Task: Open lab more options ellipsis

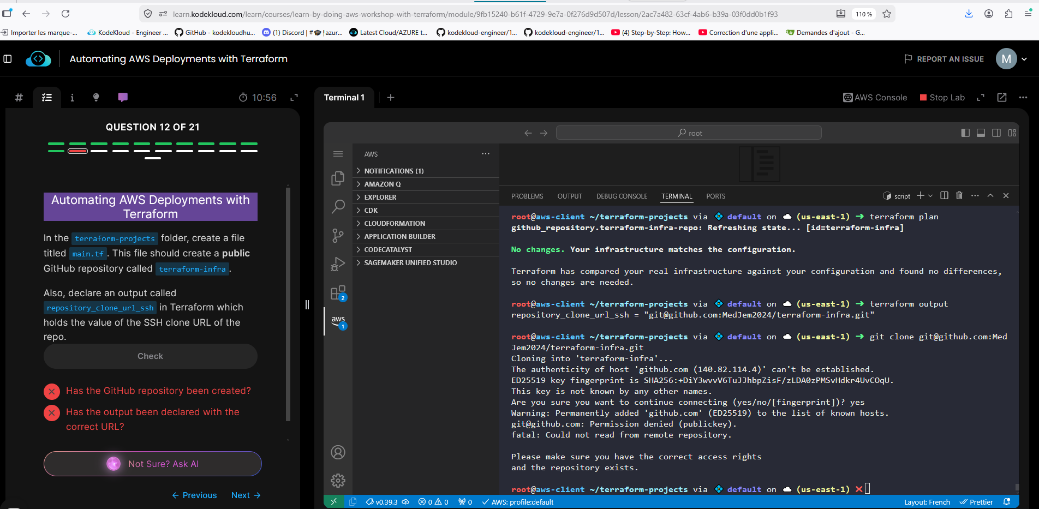Action: (1023, 98)
